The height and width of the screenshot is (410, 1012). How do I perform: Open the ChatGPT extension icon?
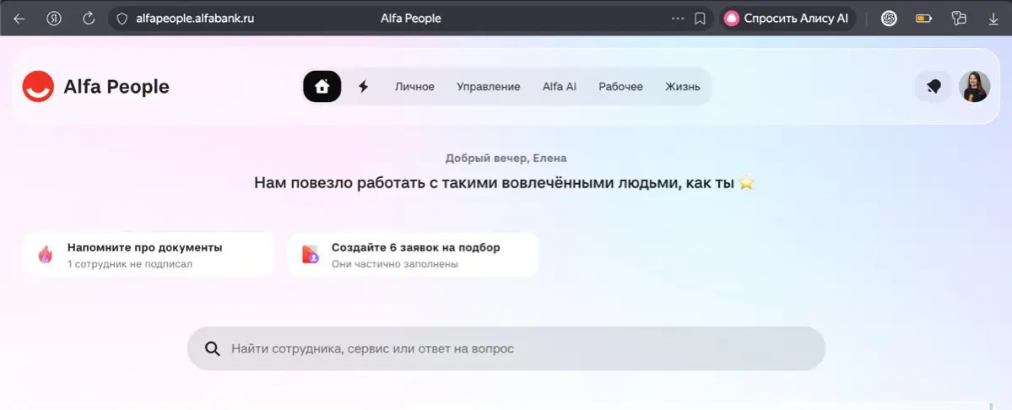click(x=890, y=19)
